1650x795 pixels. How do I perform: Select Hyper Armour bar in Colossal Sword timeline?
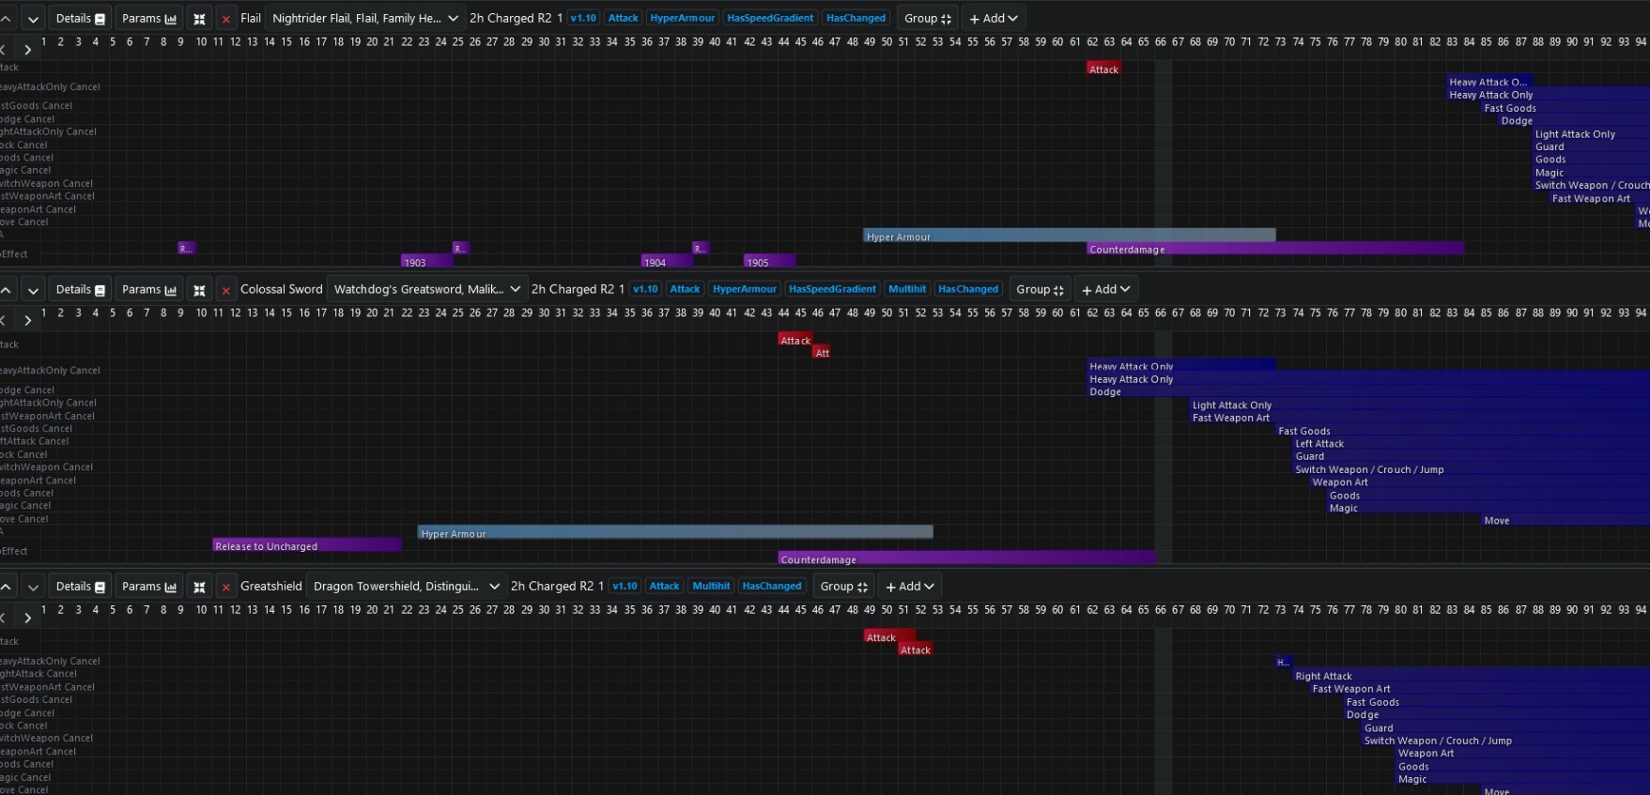[x=675, y=532]
